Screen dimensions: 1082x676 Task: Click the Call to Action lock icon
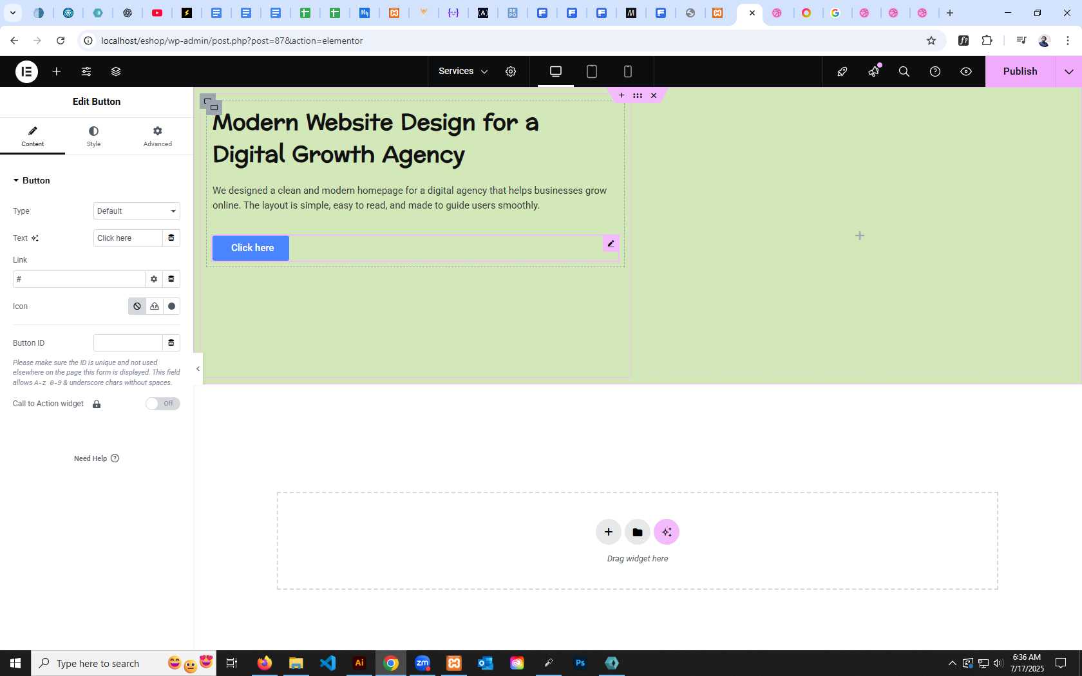point(97,404)
